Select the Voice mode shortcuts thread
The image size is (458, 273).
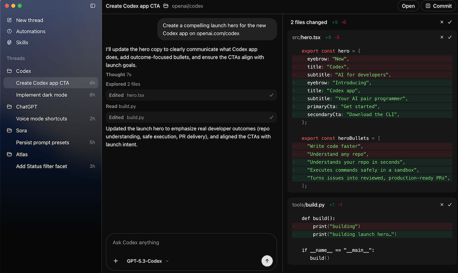tap(51, 119)
